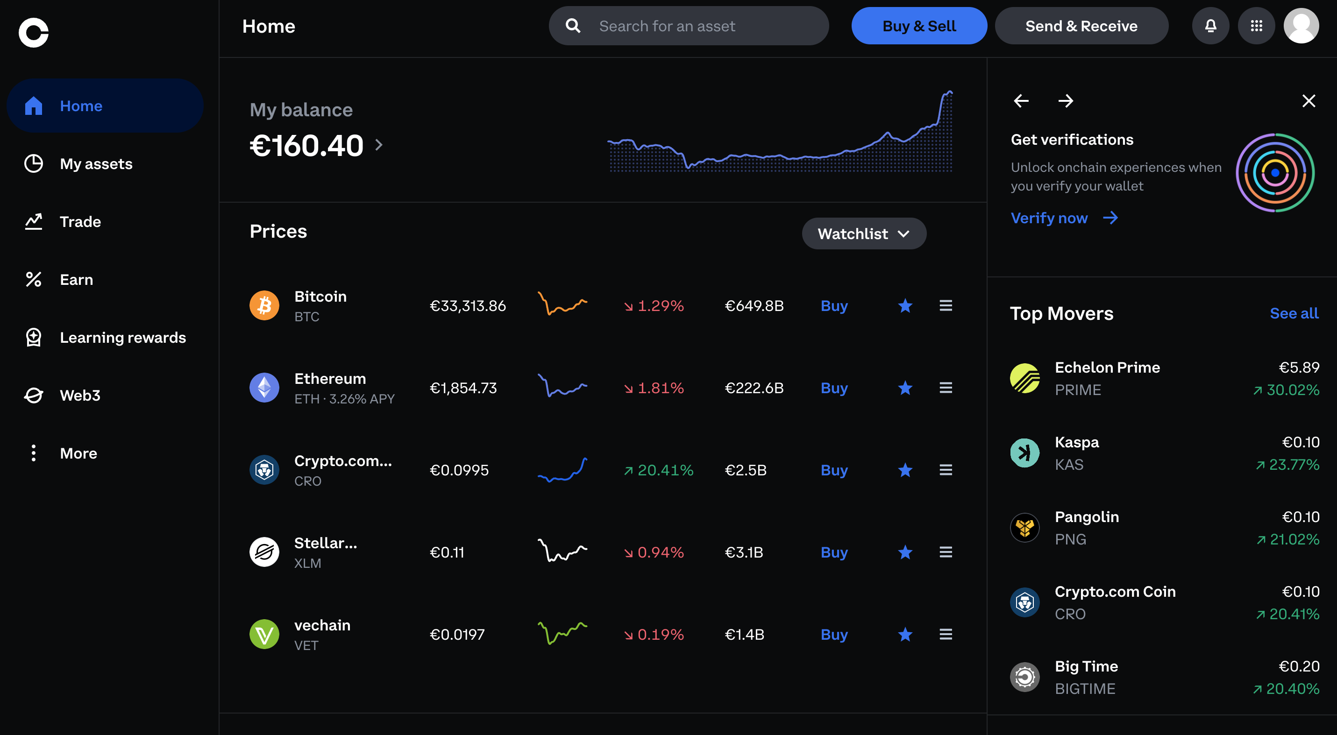Open Crypto.com row menu icon
The image size is (1337, 735).
pos(946,470)
